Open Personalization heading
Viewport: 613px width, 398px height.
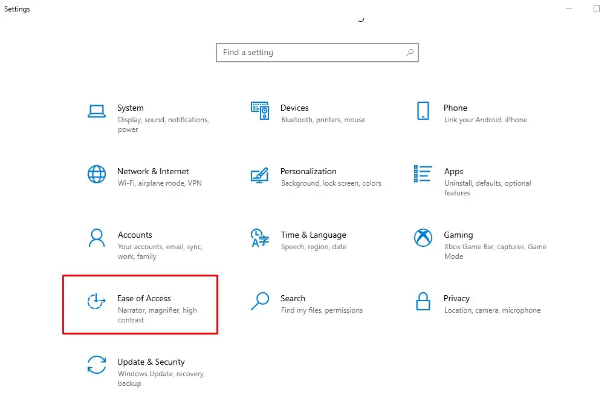pos(308,171)
